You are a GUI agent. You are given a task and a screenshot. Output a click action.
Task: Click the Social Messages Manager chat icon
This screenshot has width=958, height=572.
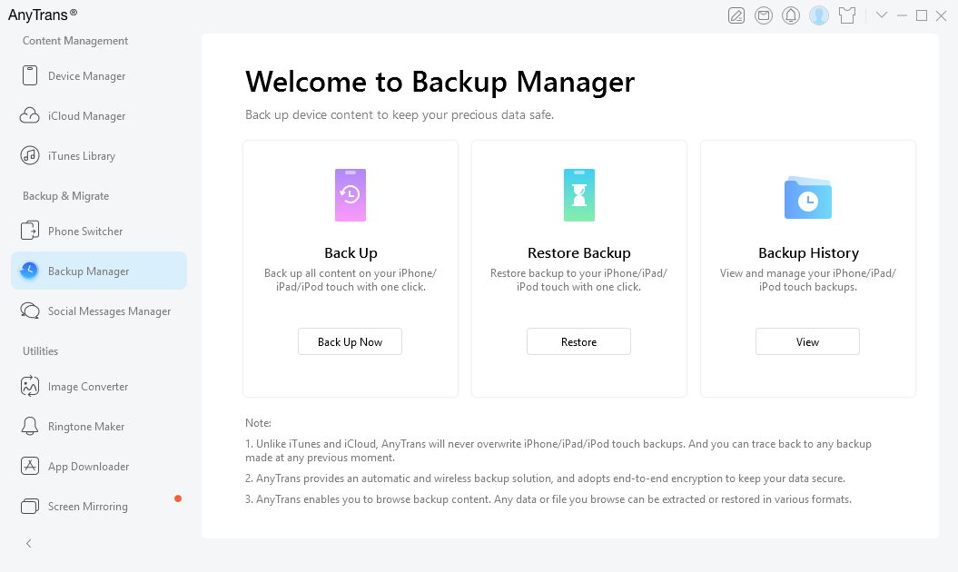tap(30, 311)
